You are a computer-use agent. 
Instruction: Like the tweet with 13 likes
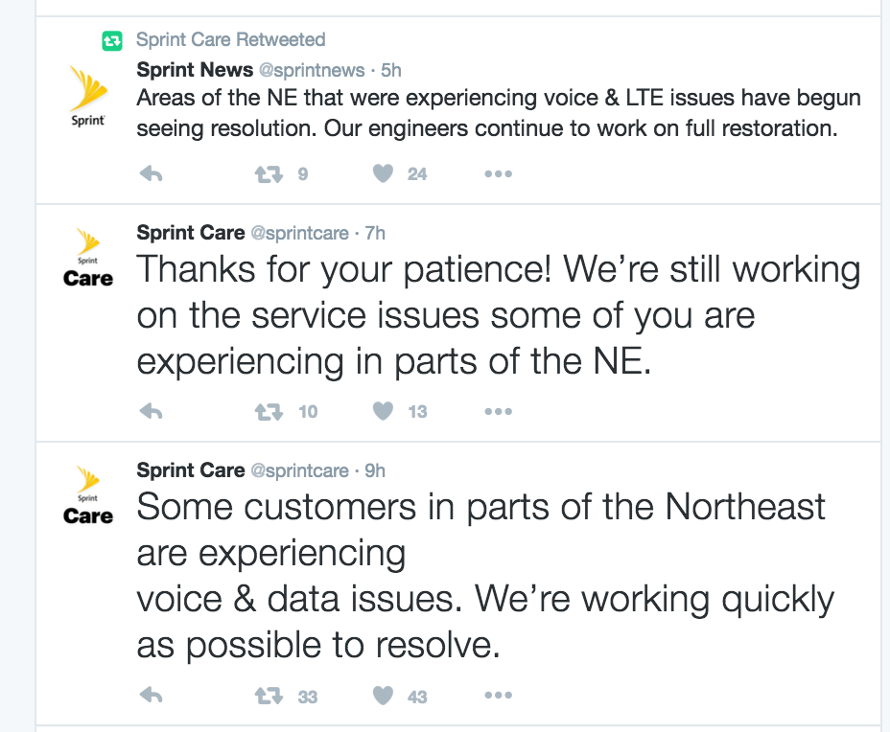point(384,411)
